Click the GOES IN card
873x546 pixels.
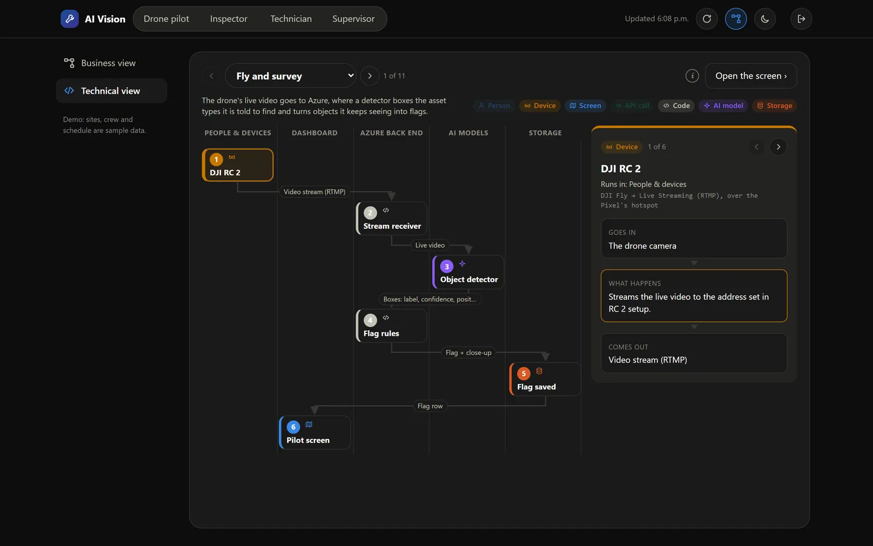[x=693, y=239]
